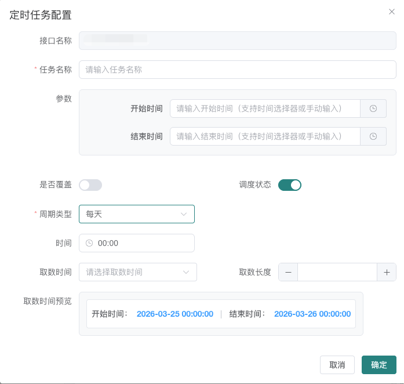The image size is (404, 384).
Task: Focus the 任务名称 input field
Action: (x=237, y=70)
